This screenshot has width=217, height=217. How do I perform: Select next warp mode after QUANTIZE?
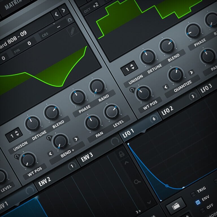click(x=191, y=72)
